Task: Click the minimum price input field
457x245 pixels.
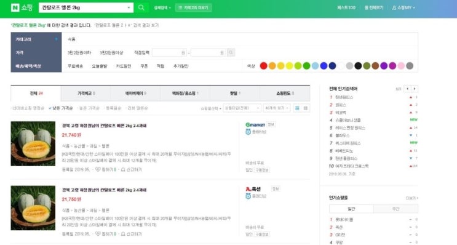Action: point(169,52)
